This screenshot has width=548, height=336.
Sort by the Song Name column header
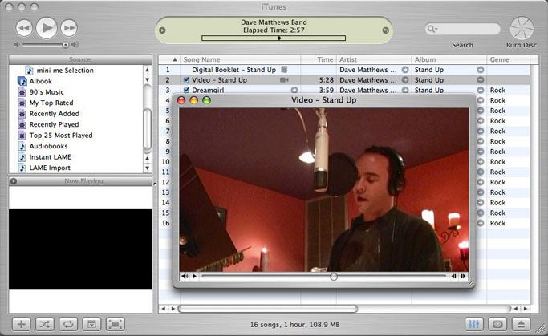pos(241,59)
